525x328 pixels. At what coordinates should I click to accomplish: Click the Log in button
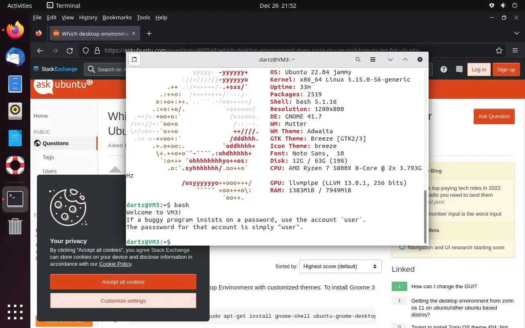click(x=479, y=70)
